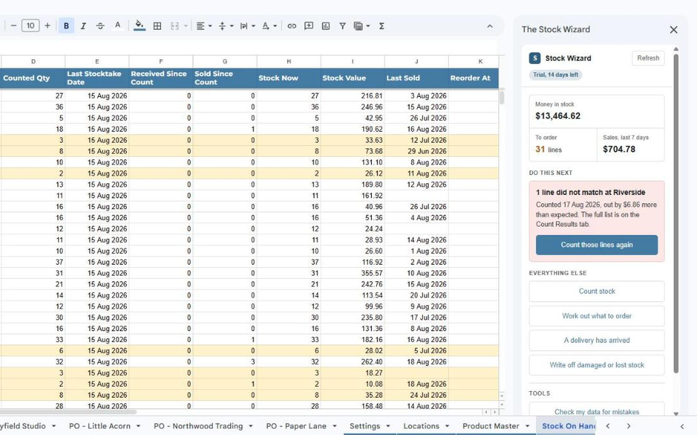
Task: Click the spreadsheet vertical scrollbar
Action: 502,98
